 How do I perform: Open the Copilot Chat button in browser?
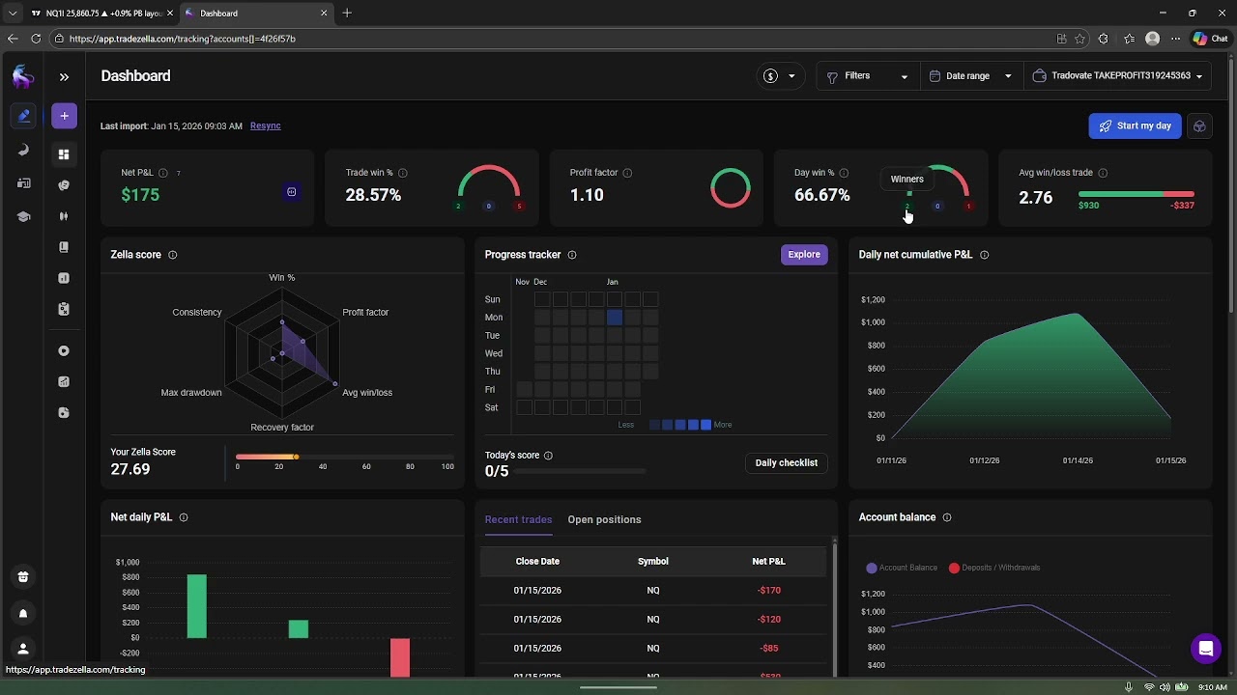point(1210,39)
